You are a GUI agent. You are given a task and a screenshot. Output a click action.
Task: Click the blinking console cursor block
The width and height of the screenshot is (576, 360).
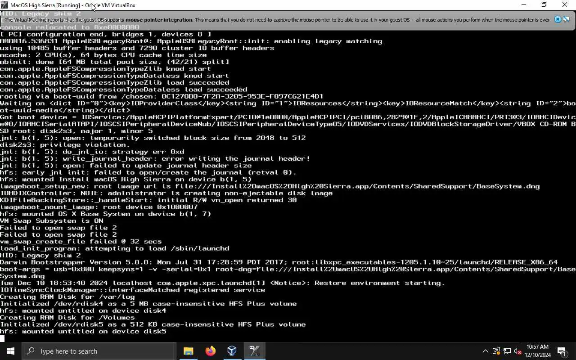[x=2, y=338]
